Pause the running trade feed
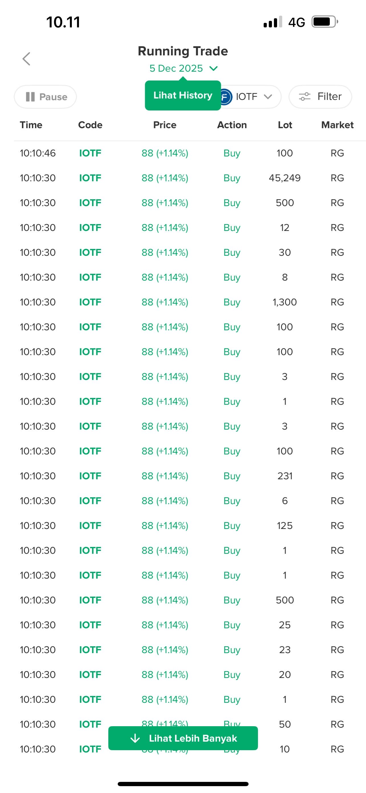Screen dimensions: 366x793 coord(45,97)
